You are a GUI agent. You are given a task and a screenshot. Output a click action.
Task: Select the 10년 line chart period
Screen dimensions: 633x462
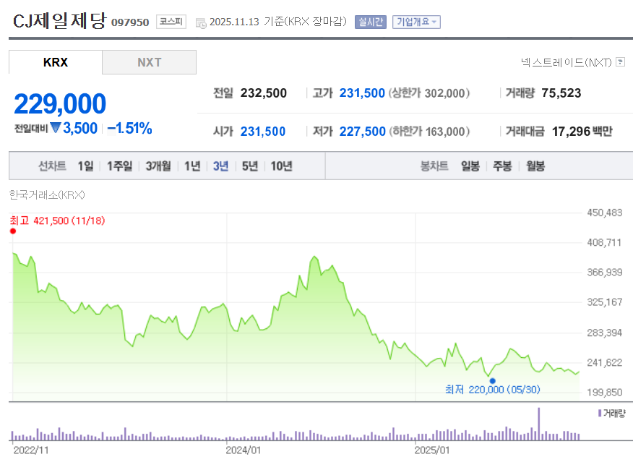click(281, 166)
